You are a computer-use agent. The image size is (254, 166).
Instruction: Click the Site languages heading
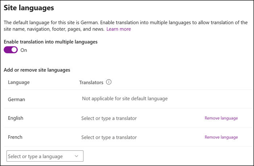point(29,8)
